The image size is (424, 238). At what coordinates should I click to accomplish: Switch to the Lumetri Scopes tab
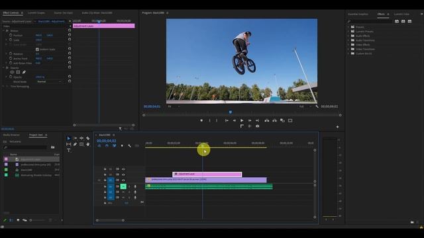[36, 13]
